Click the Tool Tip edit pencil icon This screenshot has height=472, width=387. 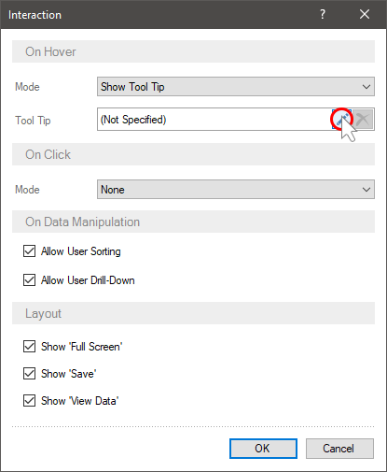(x=341, y=120)
